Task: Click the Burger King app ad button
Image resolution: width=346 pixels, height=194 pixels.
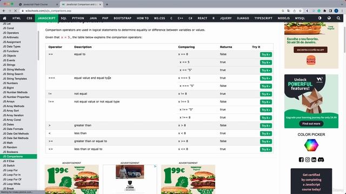Action: click(310, 50)
